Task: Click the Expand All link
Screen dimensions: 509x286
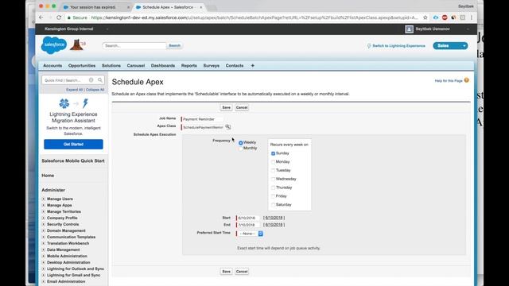Action: pos(74,90)
